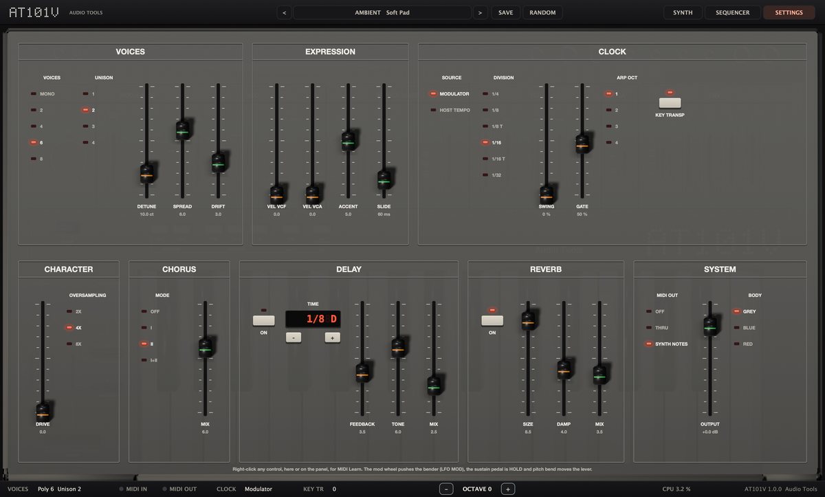This screenshot has height=497, width=825.
Task: Click the MIDI IN indicator in the status bar
Action: tap(133, 489)
